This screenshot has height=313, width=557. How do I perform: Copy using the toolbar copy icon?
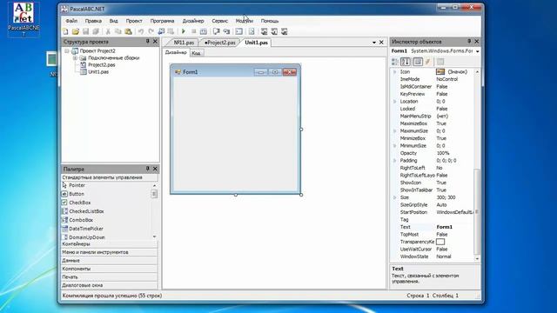tap(118, 31)
